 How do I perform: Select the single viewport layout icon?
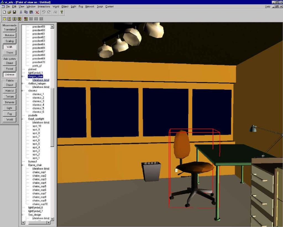coord(4,19)
